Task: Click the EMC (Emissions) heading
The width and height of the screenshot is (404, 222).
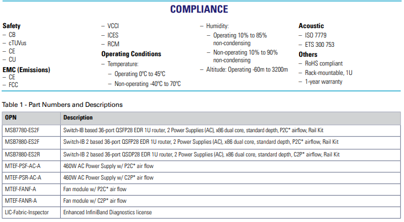Action: tap(26, 69)
